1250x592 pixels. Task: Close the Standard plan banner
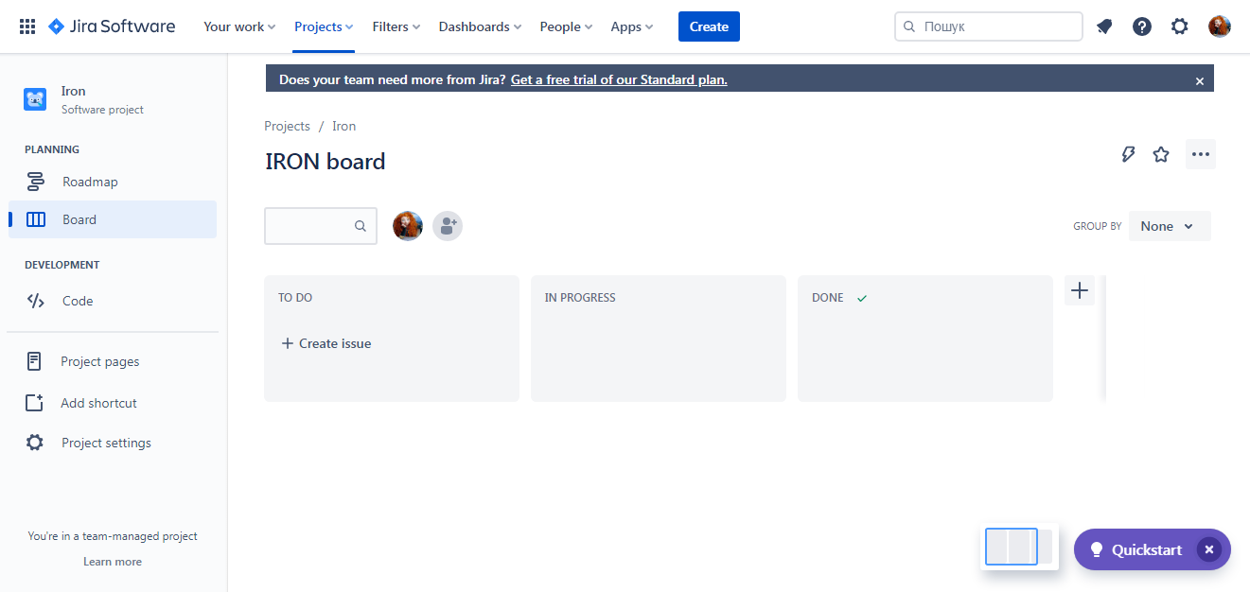[1200, 81]
